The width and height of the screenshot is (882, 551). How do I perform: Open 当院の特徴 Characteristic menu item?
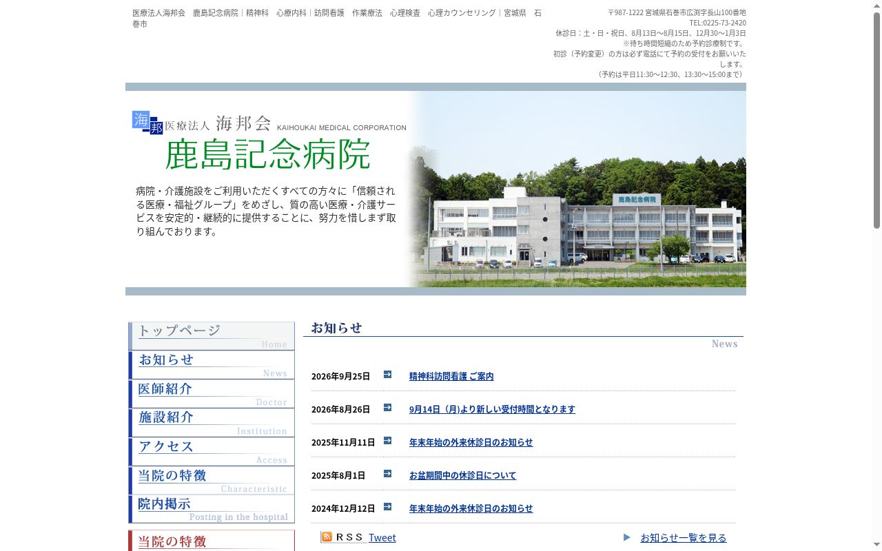[212, 481]
